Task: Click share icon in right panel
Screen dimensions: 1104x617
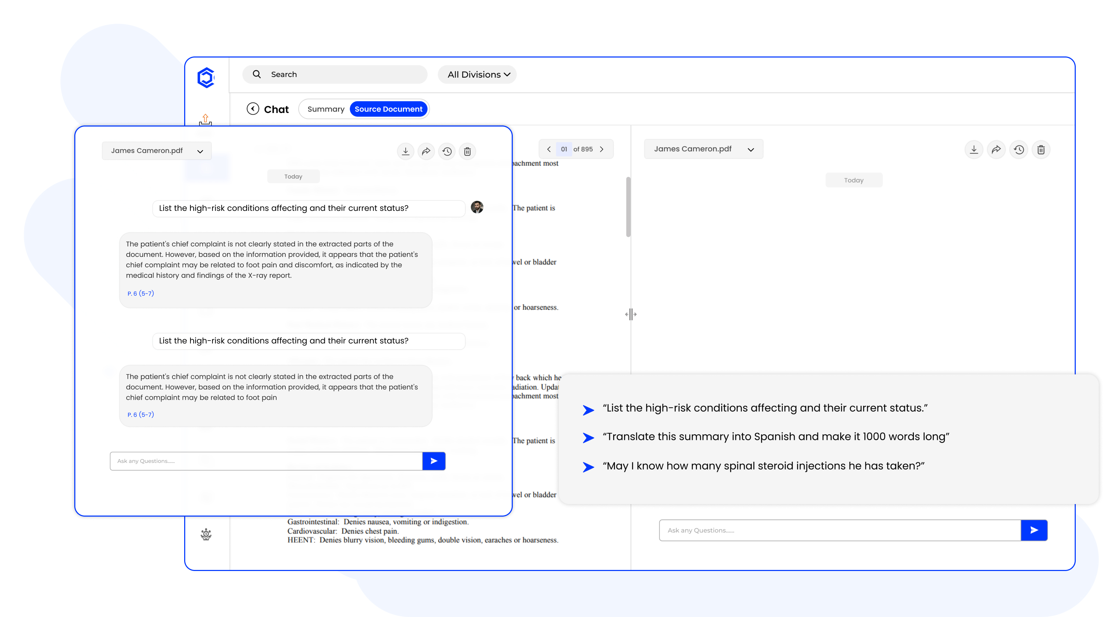Action: point(996,150)
